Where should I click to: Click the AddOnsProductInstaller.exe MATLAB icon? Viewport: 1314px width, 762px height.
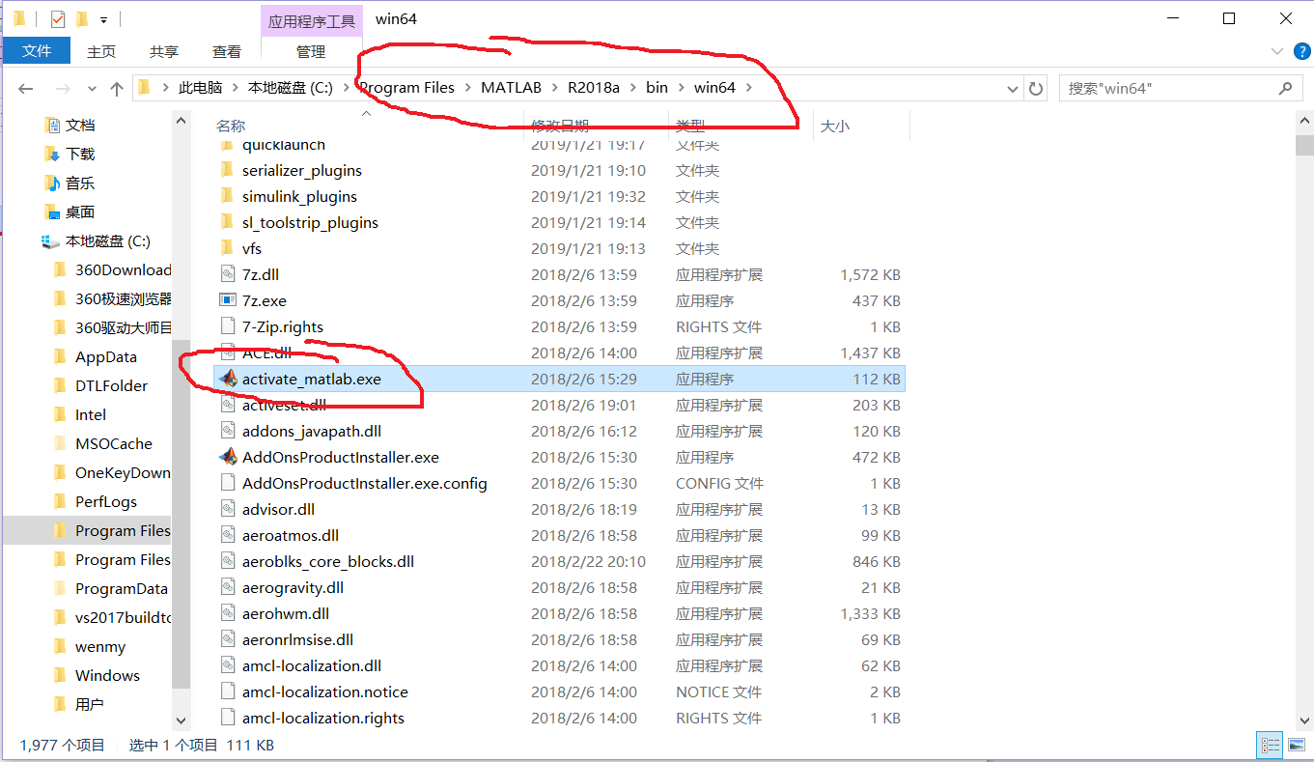coord(228,457)
